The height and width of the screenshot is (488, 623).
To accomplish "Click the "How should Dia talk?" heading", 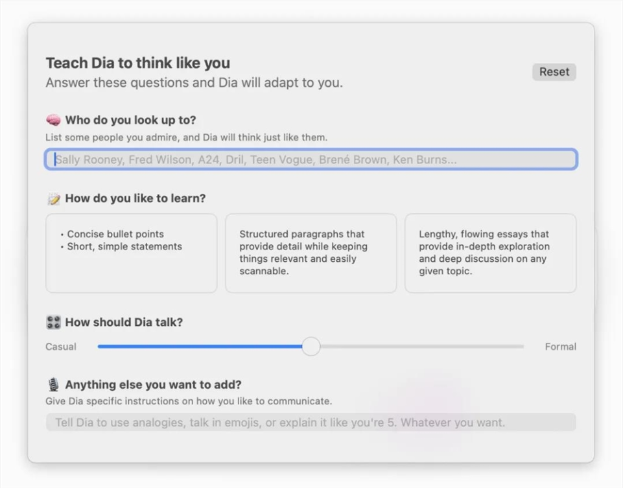I will coord(124,322).
